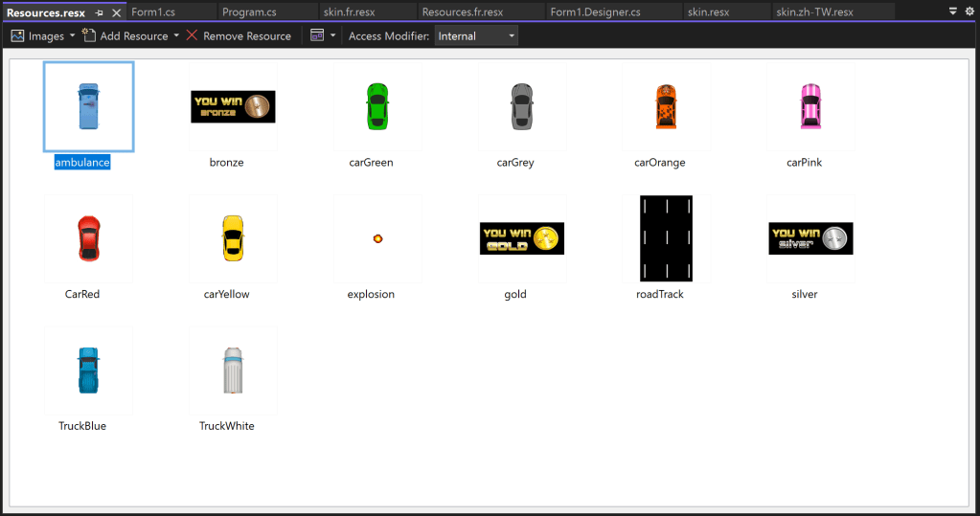Click the highlighted ambulance name label
Screen dimensions: 980x516
pyautogui.click(x=82, y=163)
